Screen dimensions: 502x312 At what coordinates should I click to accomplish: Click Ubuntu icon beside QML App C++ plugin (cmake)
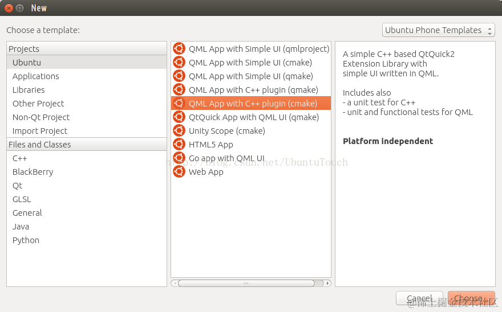coord(179,103)
